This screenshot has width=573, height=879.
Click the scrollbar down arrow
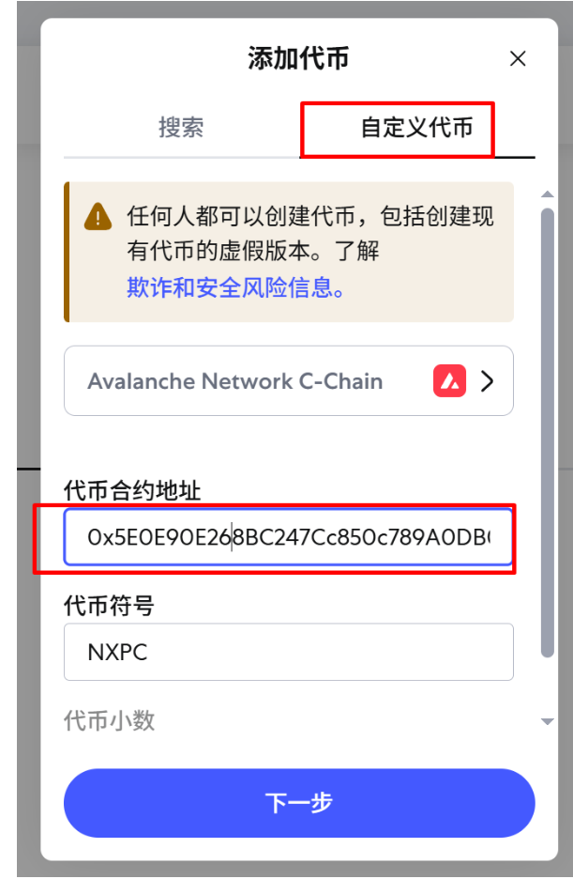coord(548,721)
